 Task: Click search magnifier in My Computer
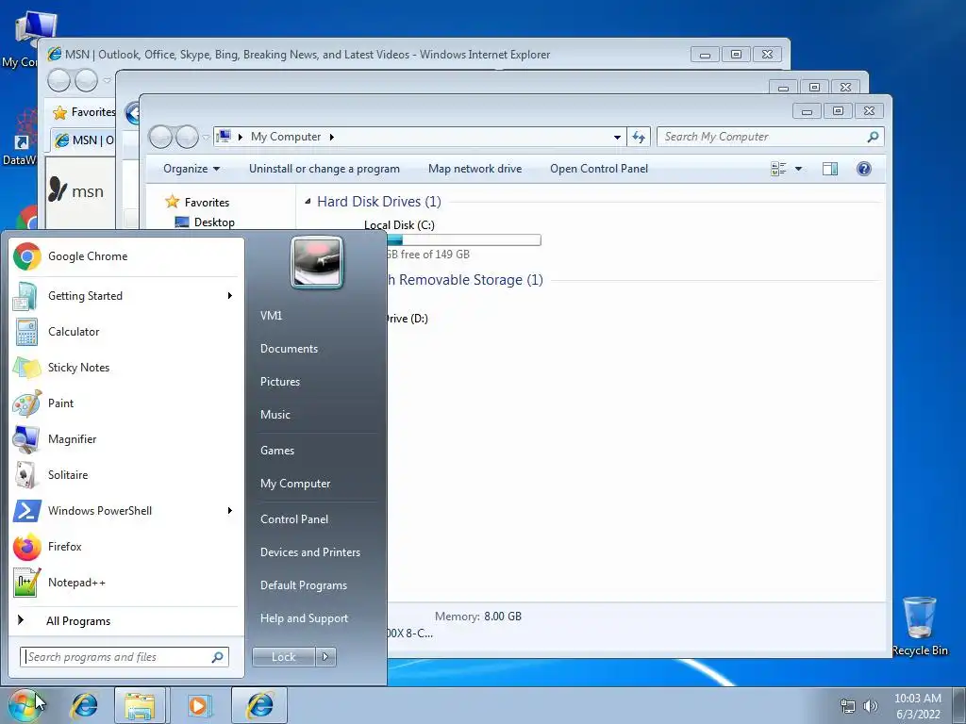tap(873, 137)
